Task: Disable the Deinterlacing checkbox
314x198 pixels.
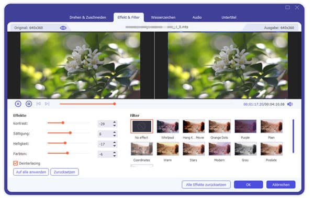Action: (15, 163)
